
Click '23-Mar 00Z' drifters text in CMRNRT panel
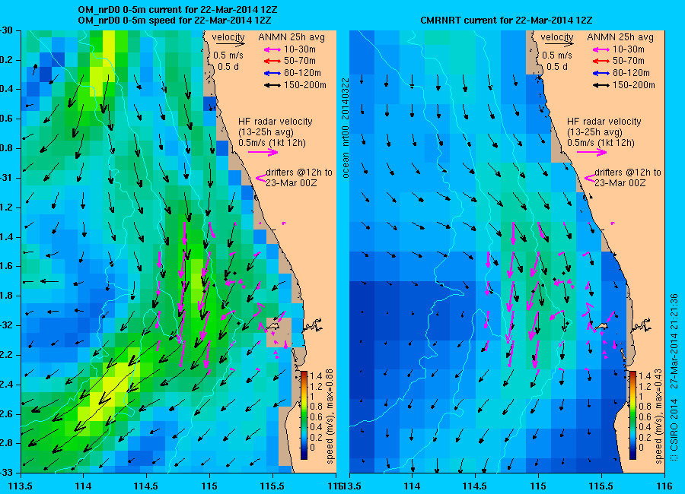point(620,183)
